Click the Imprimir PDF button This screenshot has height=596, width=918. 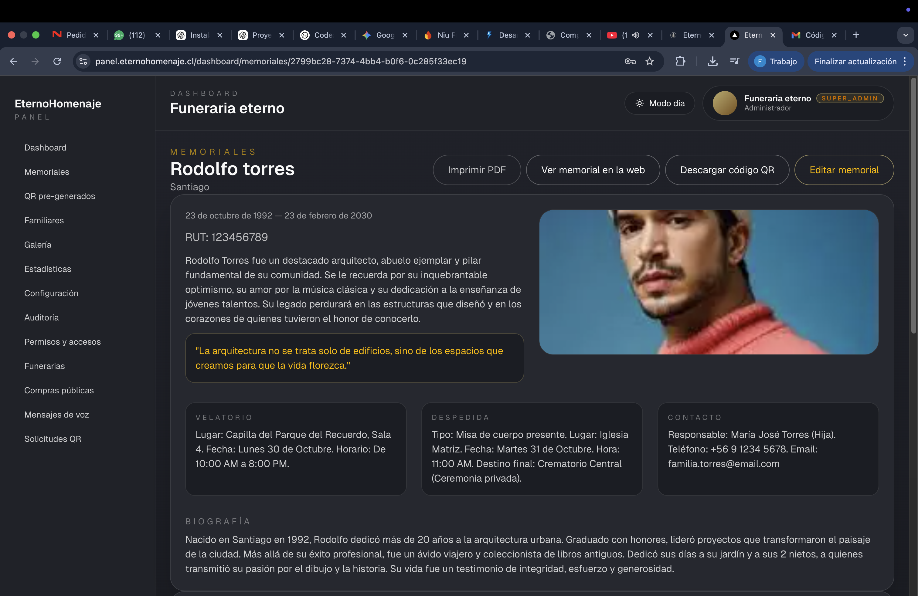coord(477,170)
